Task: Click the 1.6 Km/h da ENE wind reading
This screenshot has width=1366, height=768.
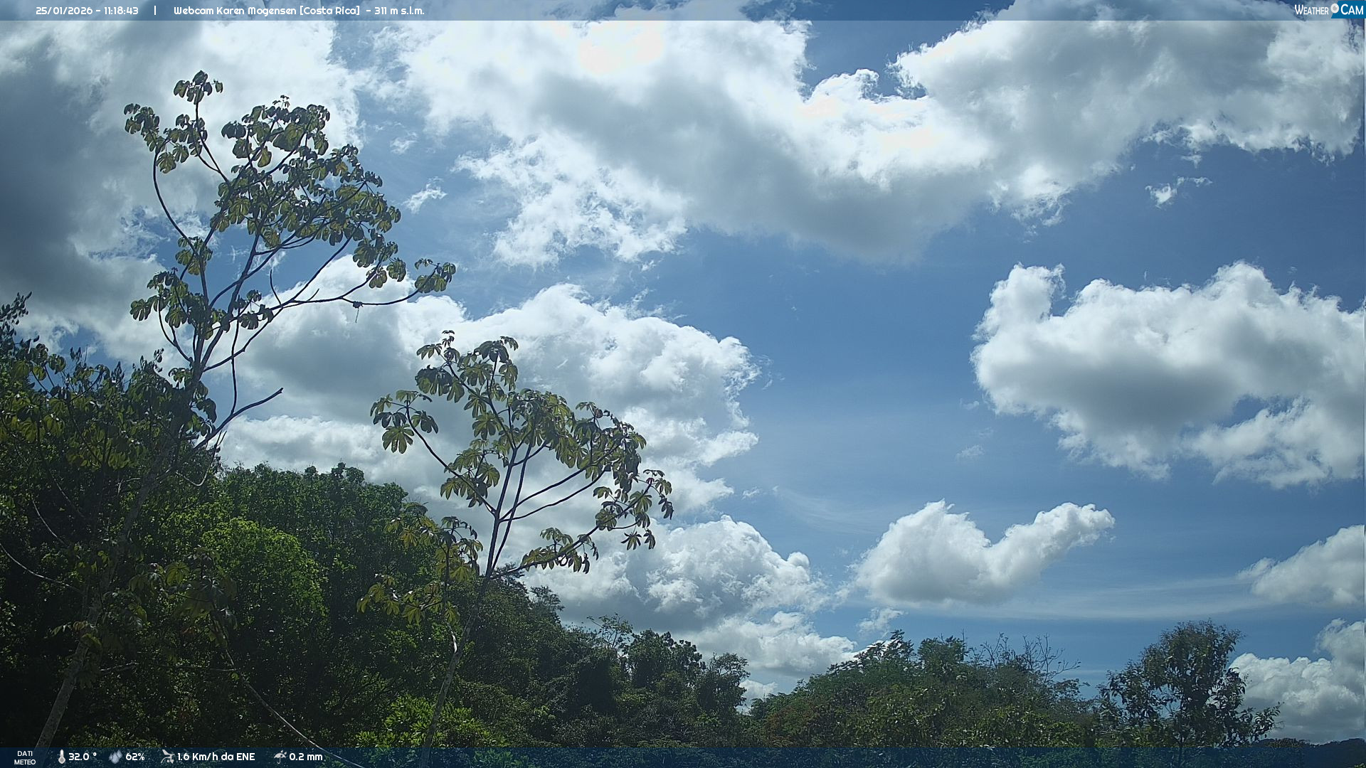Action: 216,757
